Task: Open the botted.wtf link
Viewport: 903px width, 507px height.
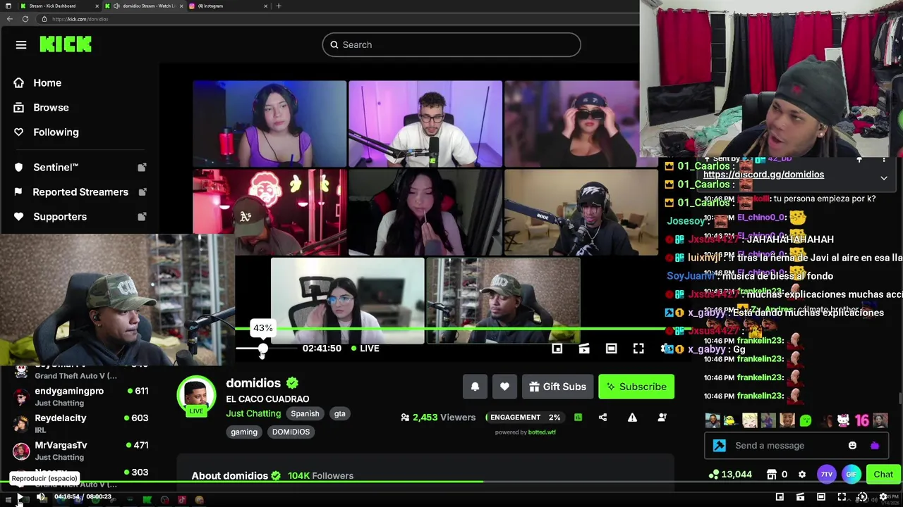Action: click(x=542, y=432)
